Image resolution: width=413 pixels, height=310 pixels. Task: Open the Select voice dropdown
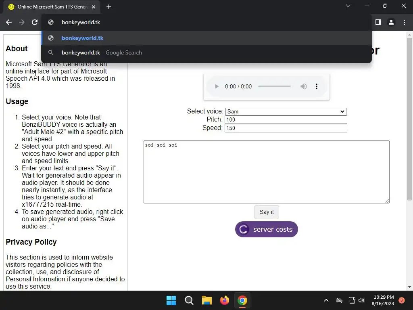point(286,111)
